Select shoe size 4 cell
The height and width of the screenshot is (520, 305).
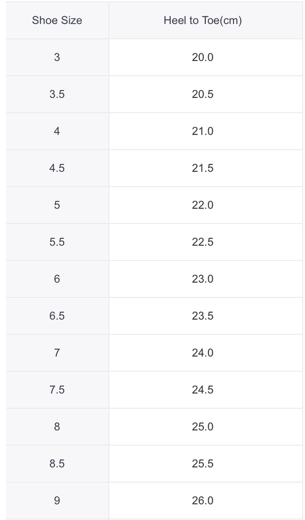tap(57, 131)
